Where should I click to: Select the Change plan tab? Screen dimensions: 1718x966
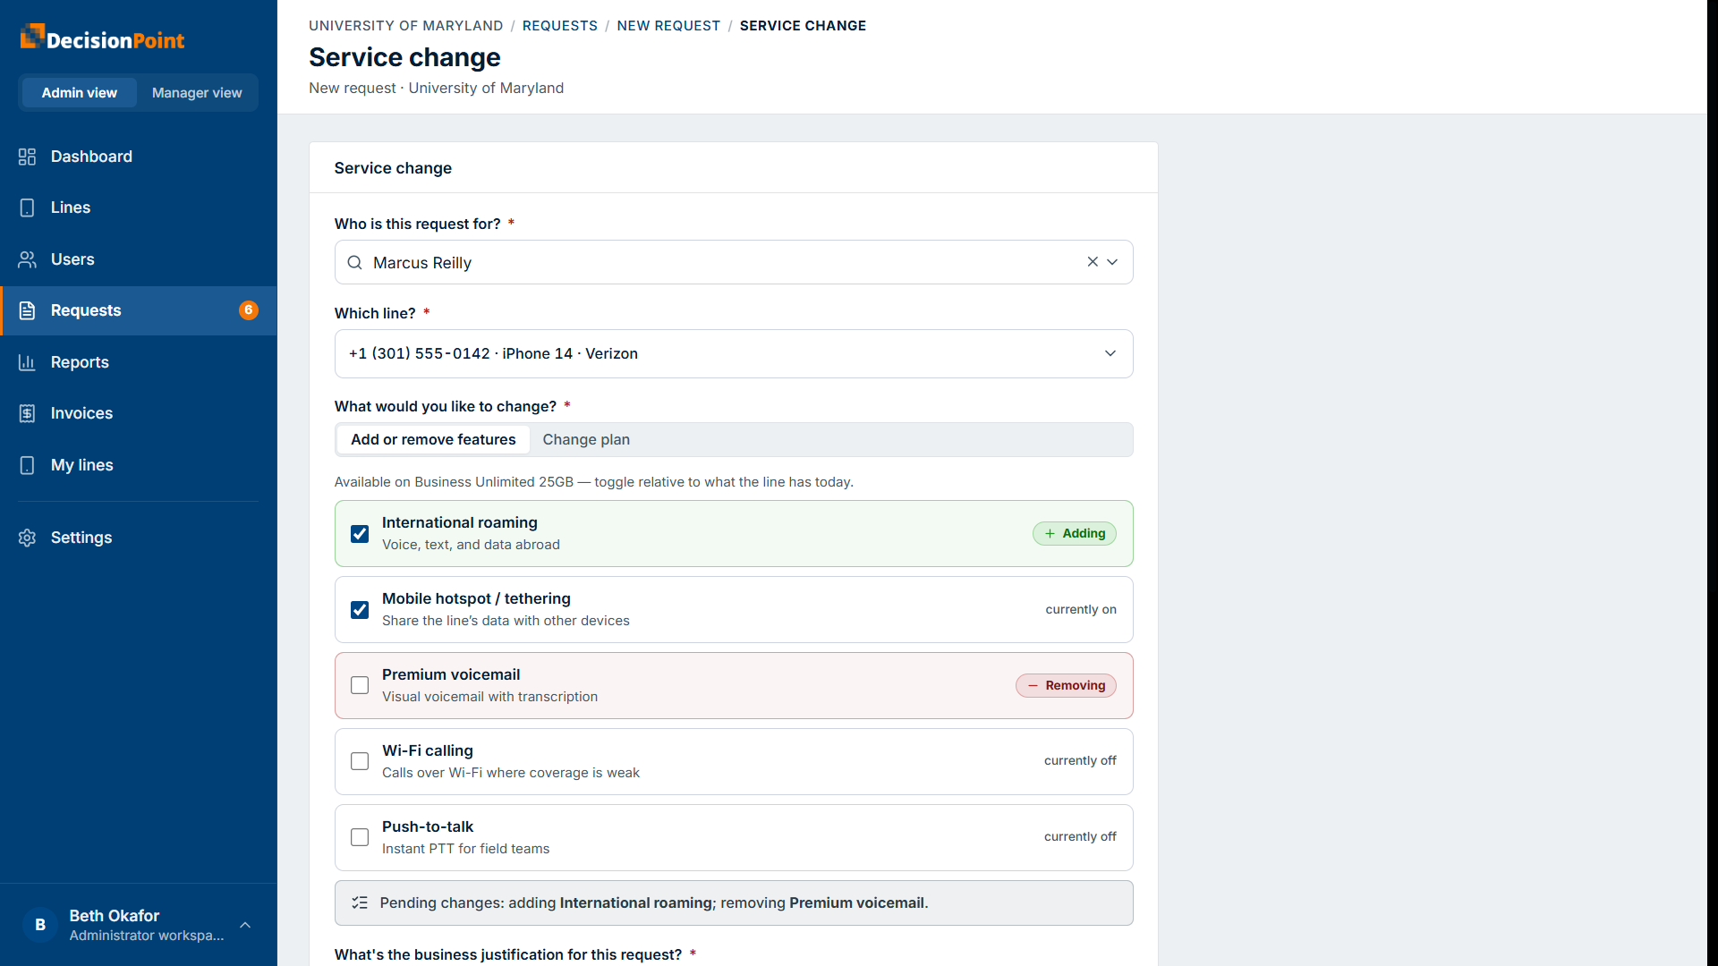(586, 439)
